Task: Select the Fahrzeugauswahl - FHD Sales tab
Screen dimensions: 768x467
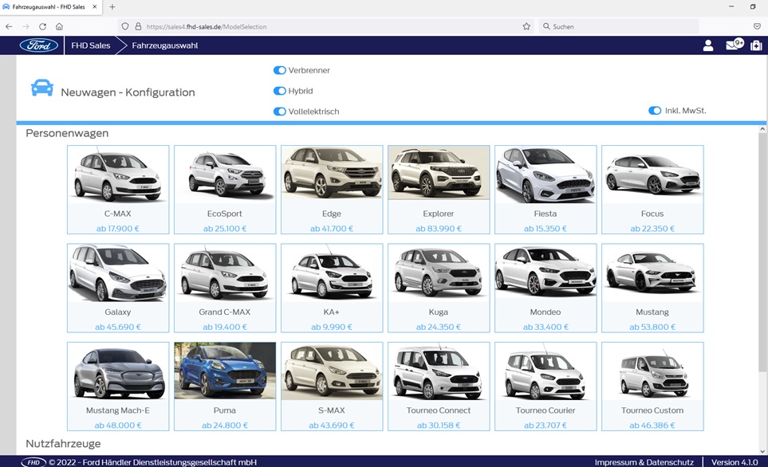Action: tap(51, 7)
